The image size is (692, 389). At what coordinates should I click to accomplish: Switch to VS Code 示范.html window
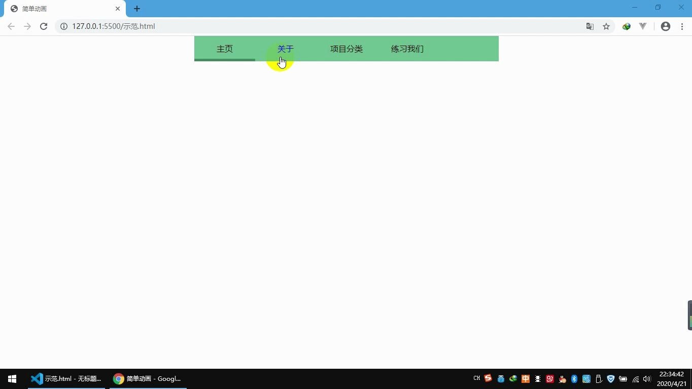(x=66, y=379)
